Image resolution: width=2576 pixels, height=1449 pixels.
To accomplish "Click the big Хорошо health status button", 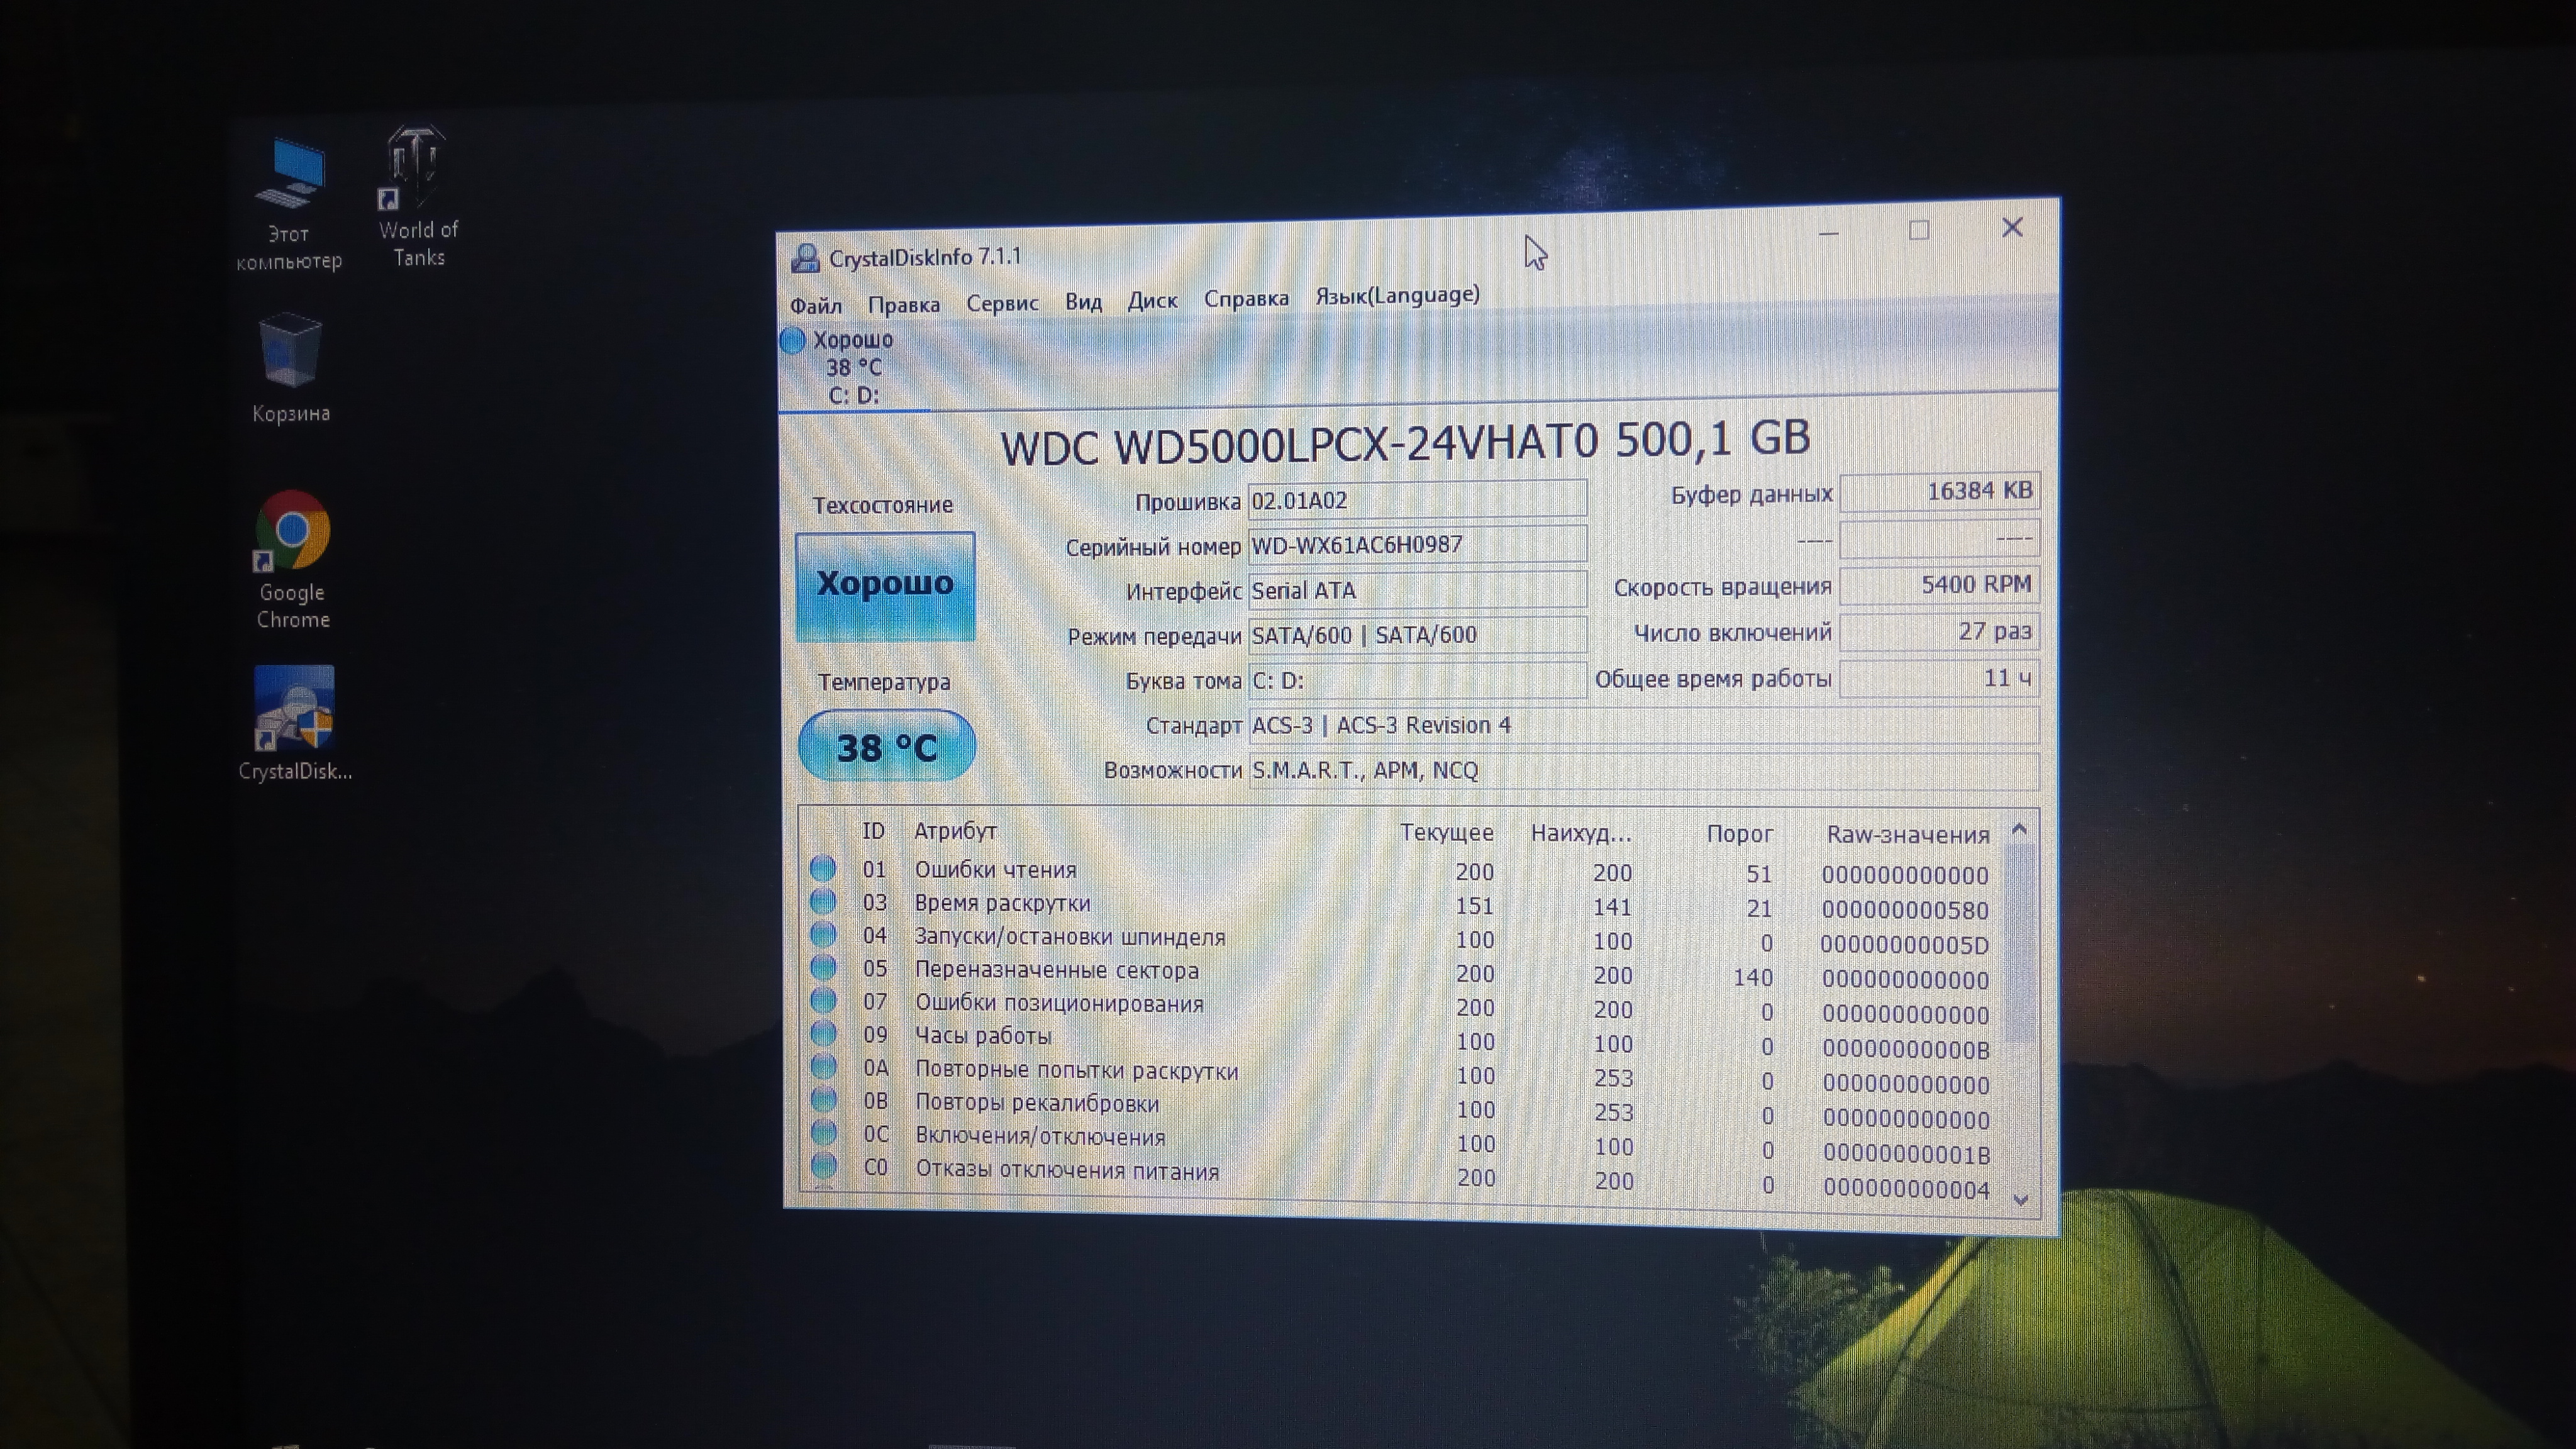I will (x=885, y=586).
